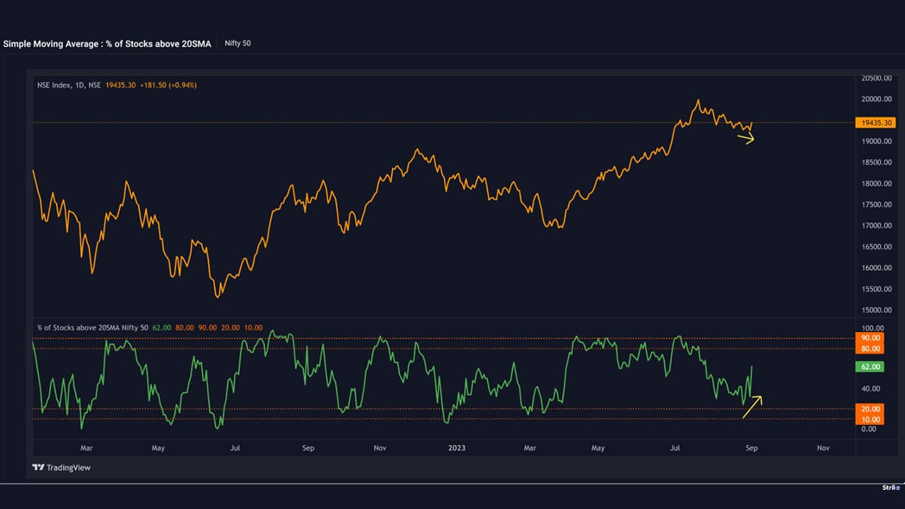Viewport: 905px width, 509px height.
Task: Click the 20500.00 price axis label
Action: [x=876, y=78]
